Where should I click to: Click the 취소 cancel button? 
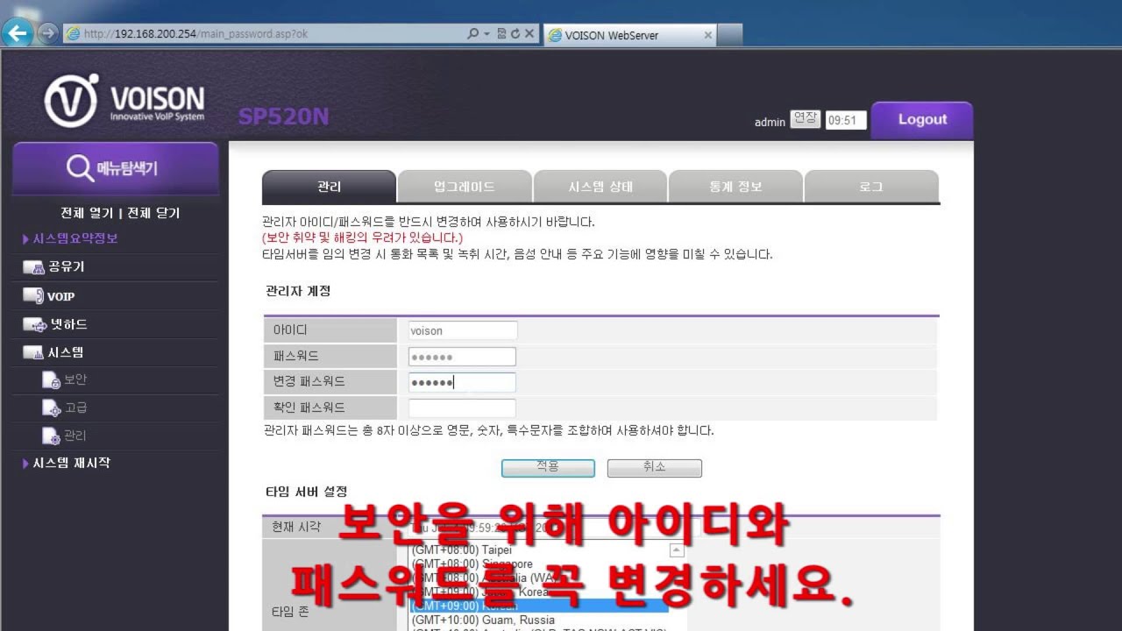pyautogui.click(x=654, y=468)
